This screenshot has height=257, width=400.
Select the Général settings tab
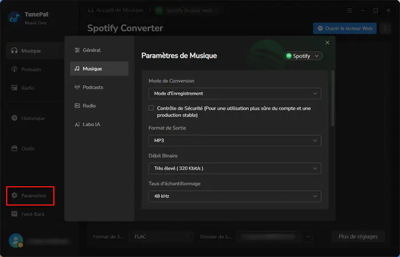(x=99, y=50)
